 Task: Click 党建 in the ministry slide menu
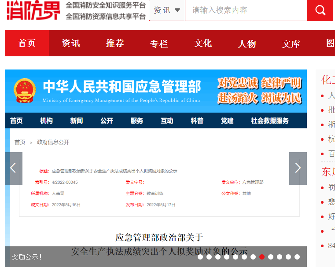(227, 121)
